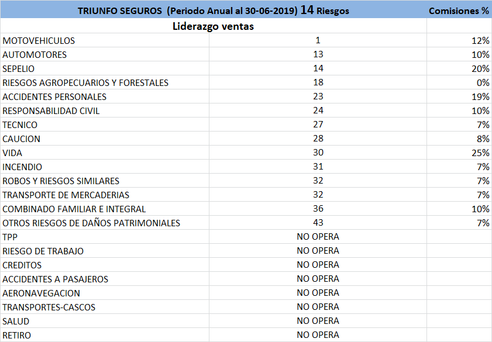The height and width of the screenshot is (342, 492).
Task: Click NO OPERA in the SALUD row
Action: click(x=318, y=321)
